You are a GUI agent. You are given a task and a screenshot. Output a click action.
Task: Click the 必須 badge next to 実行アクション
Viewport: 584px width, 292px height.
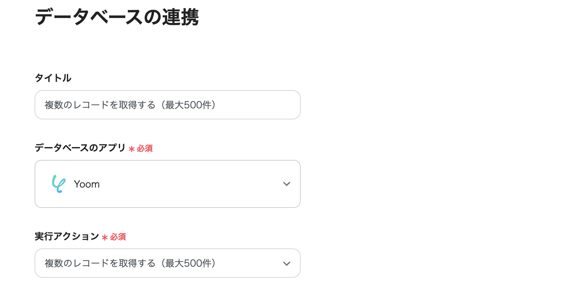coord(118,237)
